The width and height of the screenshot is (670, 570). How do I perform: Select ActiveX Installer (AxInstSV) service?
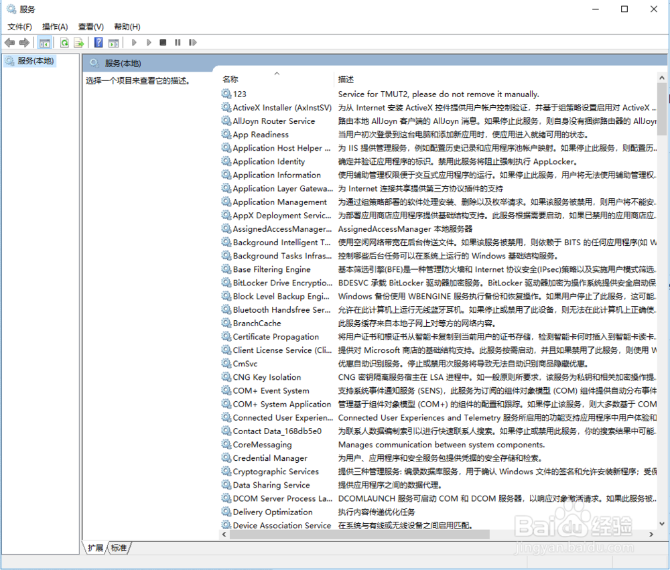pos(439,108)
